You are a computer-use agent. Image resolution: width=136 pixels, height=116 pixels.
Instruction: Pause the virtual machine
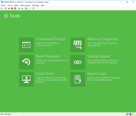[19, 8]
